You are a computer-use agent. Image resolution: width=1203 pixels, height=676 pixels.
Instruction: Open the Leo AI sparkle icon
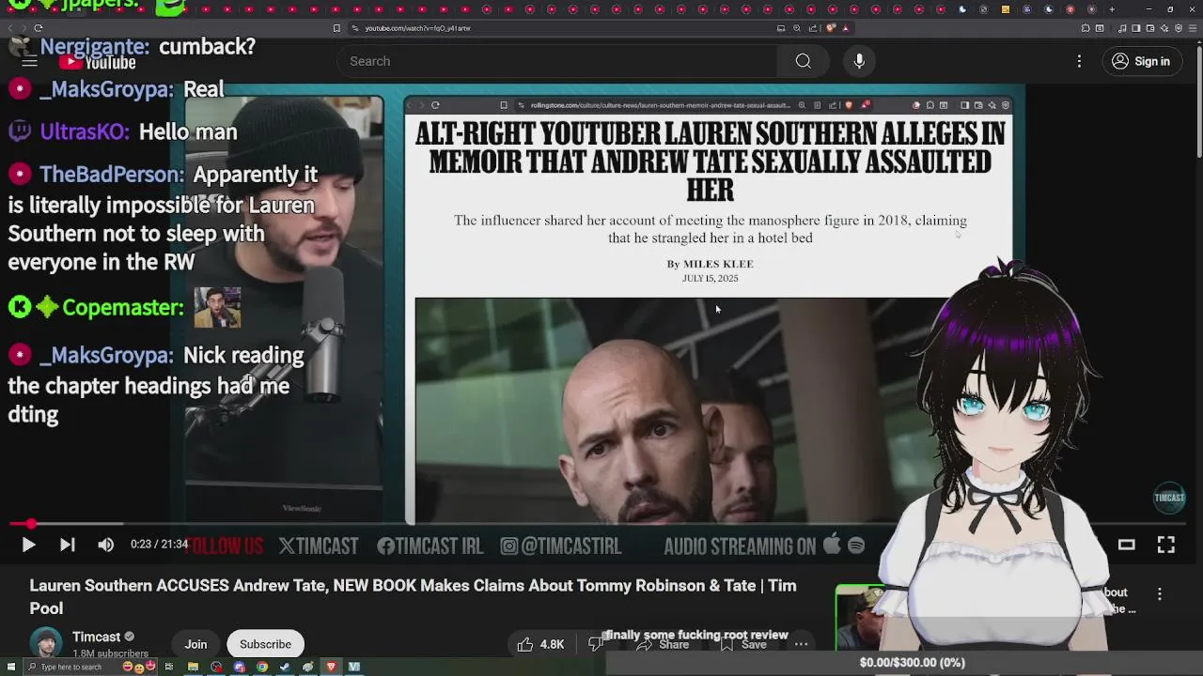pyautogui.click(x=1164, y=28)
